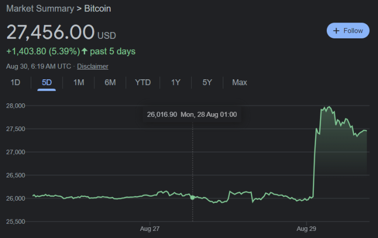Click the Follow button
The height and width of the screenshot is (238, 378).
[x=348, y=31]
